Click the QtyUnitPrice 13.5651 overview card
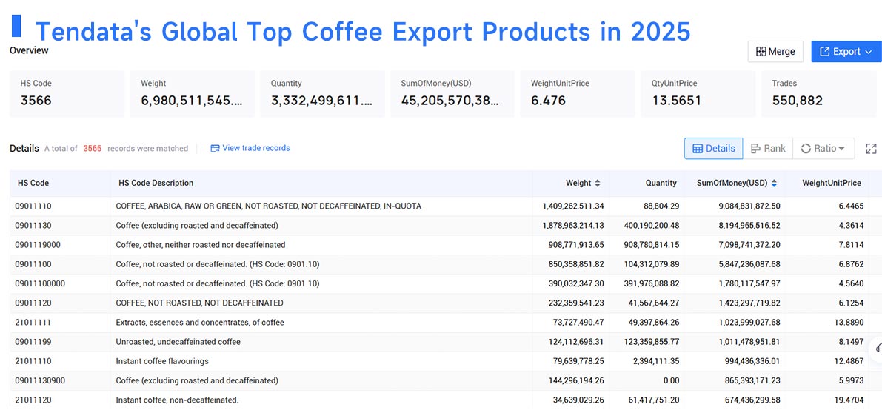The image size is (882, 410). point(698,94)
